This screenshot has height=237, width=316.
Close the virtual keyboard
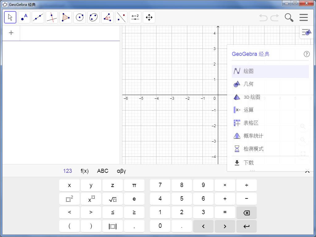click(x=307, y=171)
